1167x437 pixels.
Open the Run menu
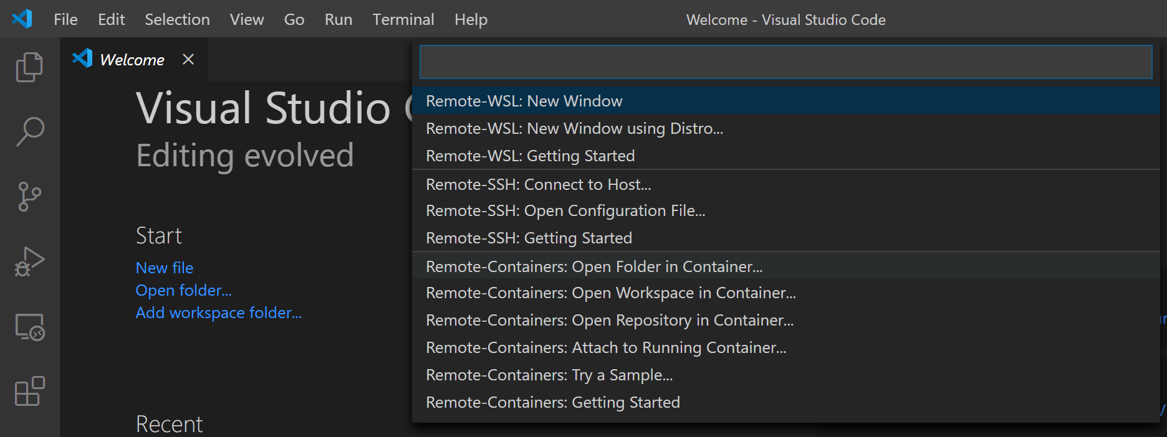339,19
